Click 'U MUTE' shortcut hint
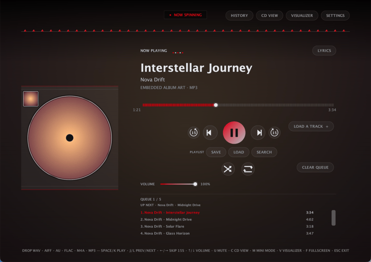Viewport: 371px width, 262px height. [220, 250]
